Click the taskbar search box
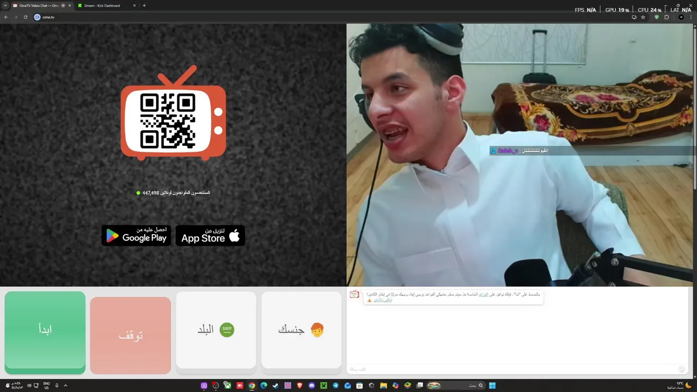This screenshot has height=392, width=697. tap(456, 385)
